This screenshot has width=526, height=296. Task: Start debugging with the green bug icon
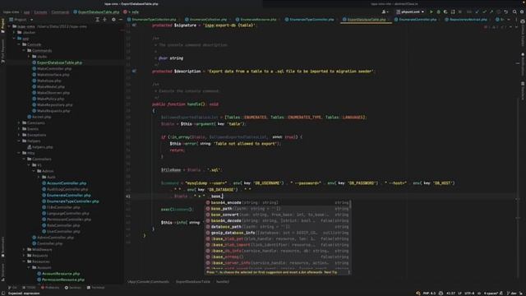[438, 12]
